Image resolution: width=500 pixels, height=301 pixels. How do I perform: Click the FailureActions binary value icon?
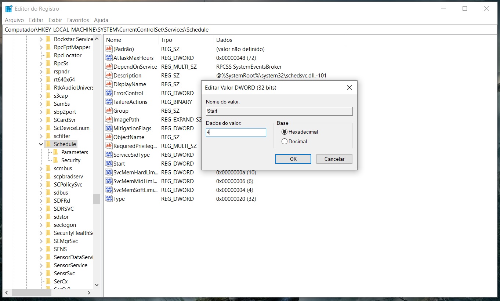(x=109, y=102)
